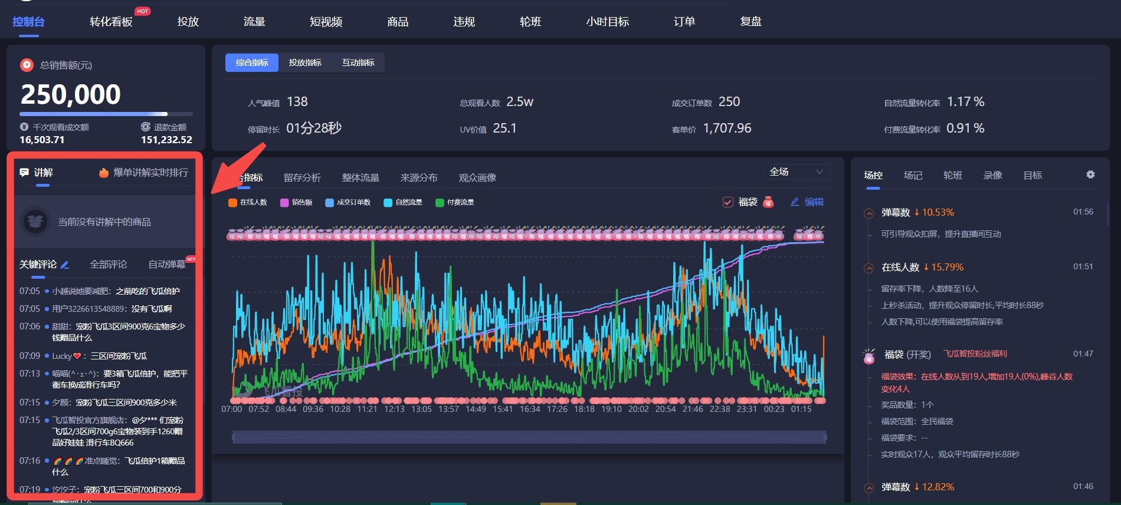Click the red 总销售额 yuan icon
This screenshot has height=505, width=1121.
(x=27, y=65)
